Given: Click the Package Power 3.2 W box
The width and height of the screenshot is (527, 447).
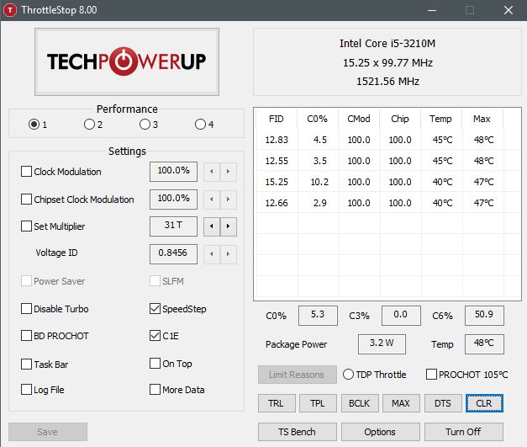Looking at the screenshot, I should point(382,344).
